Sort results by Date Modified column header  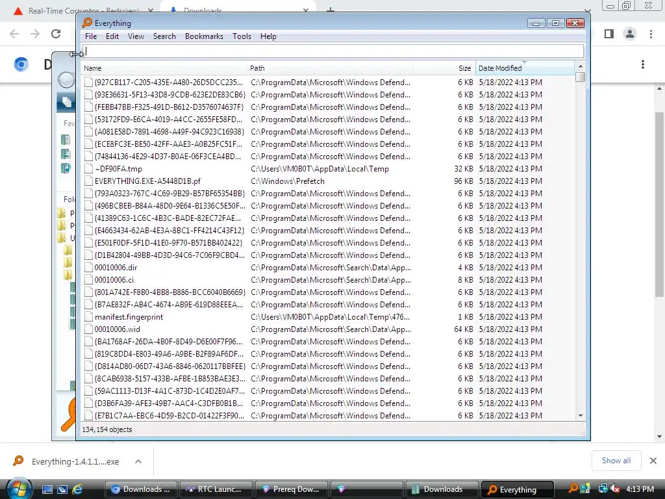525,68
